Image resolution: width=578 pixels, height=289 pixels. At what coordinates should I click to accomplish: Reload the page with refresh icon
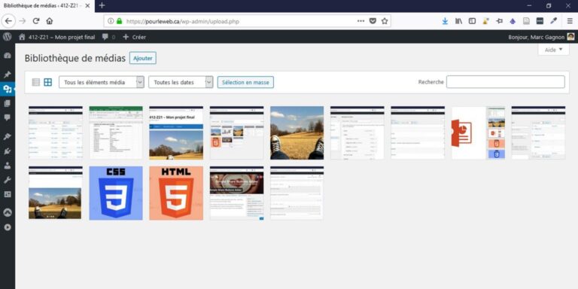[x=36, y=21]
